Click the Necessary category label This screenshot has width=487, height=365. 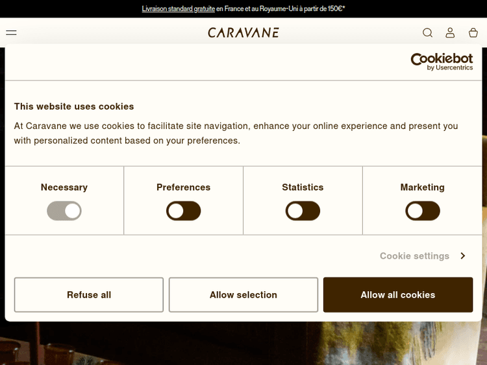point(64,187)
